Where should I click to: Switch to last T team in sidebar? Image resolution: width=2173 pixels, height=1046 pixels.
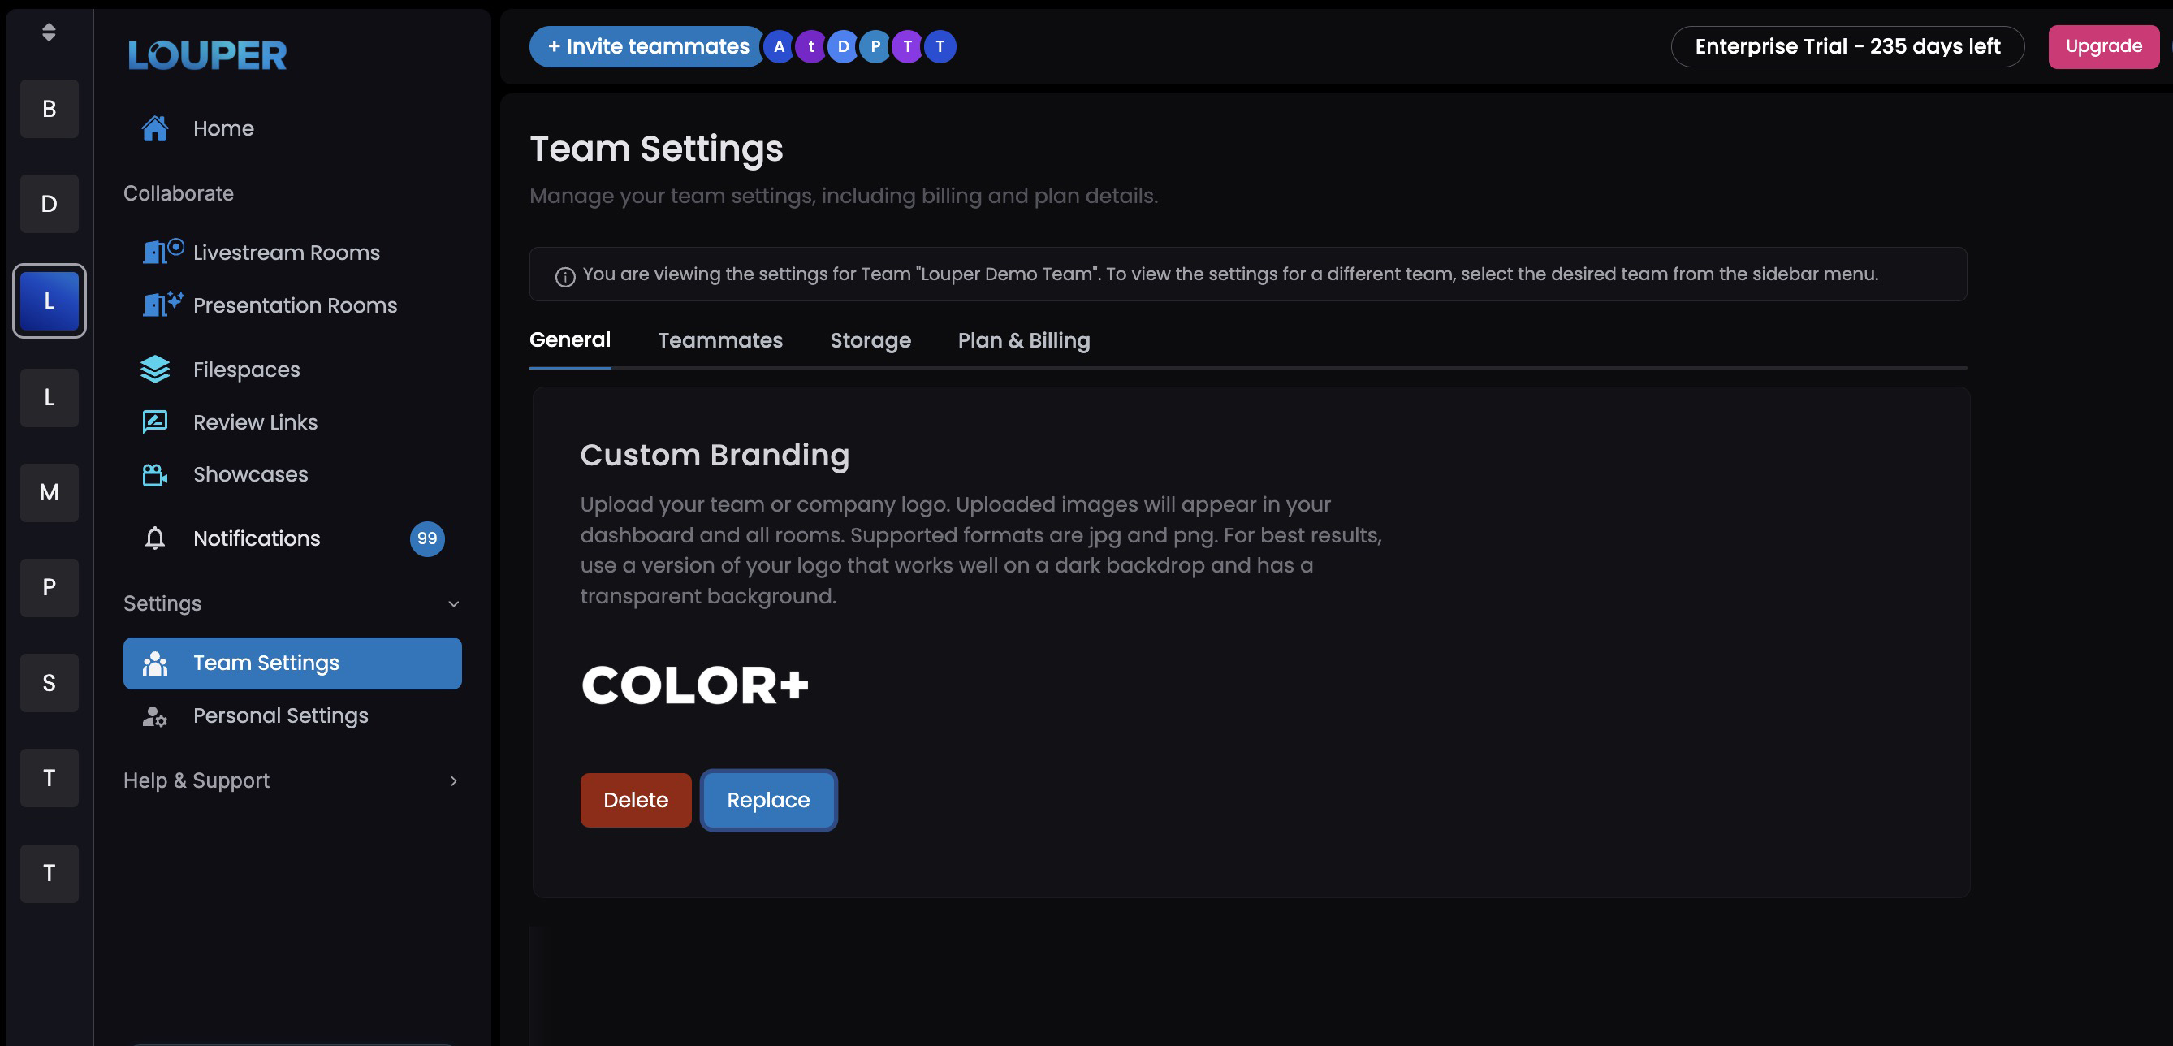50,874
